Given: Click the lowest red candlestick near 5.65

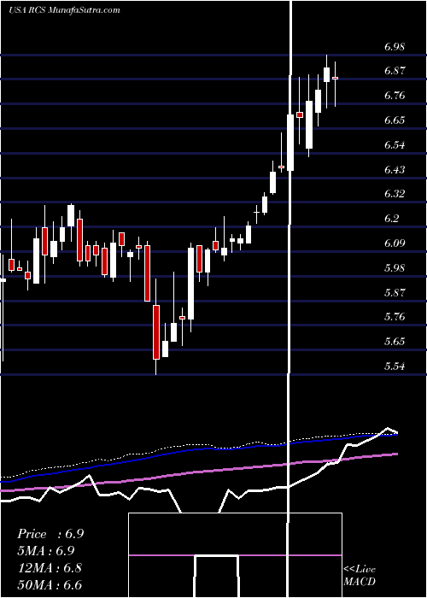Looking at the screenshot, I should click(x=156, y=331).
